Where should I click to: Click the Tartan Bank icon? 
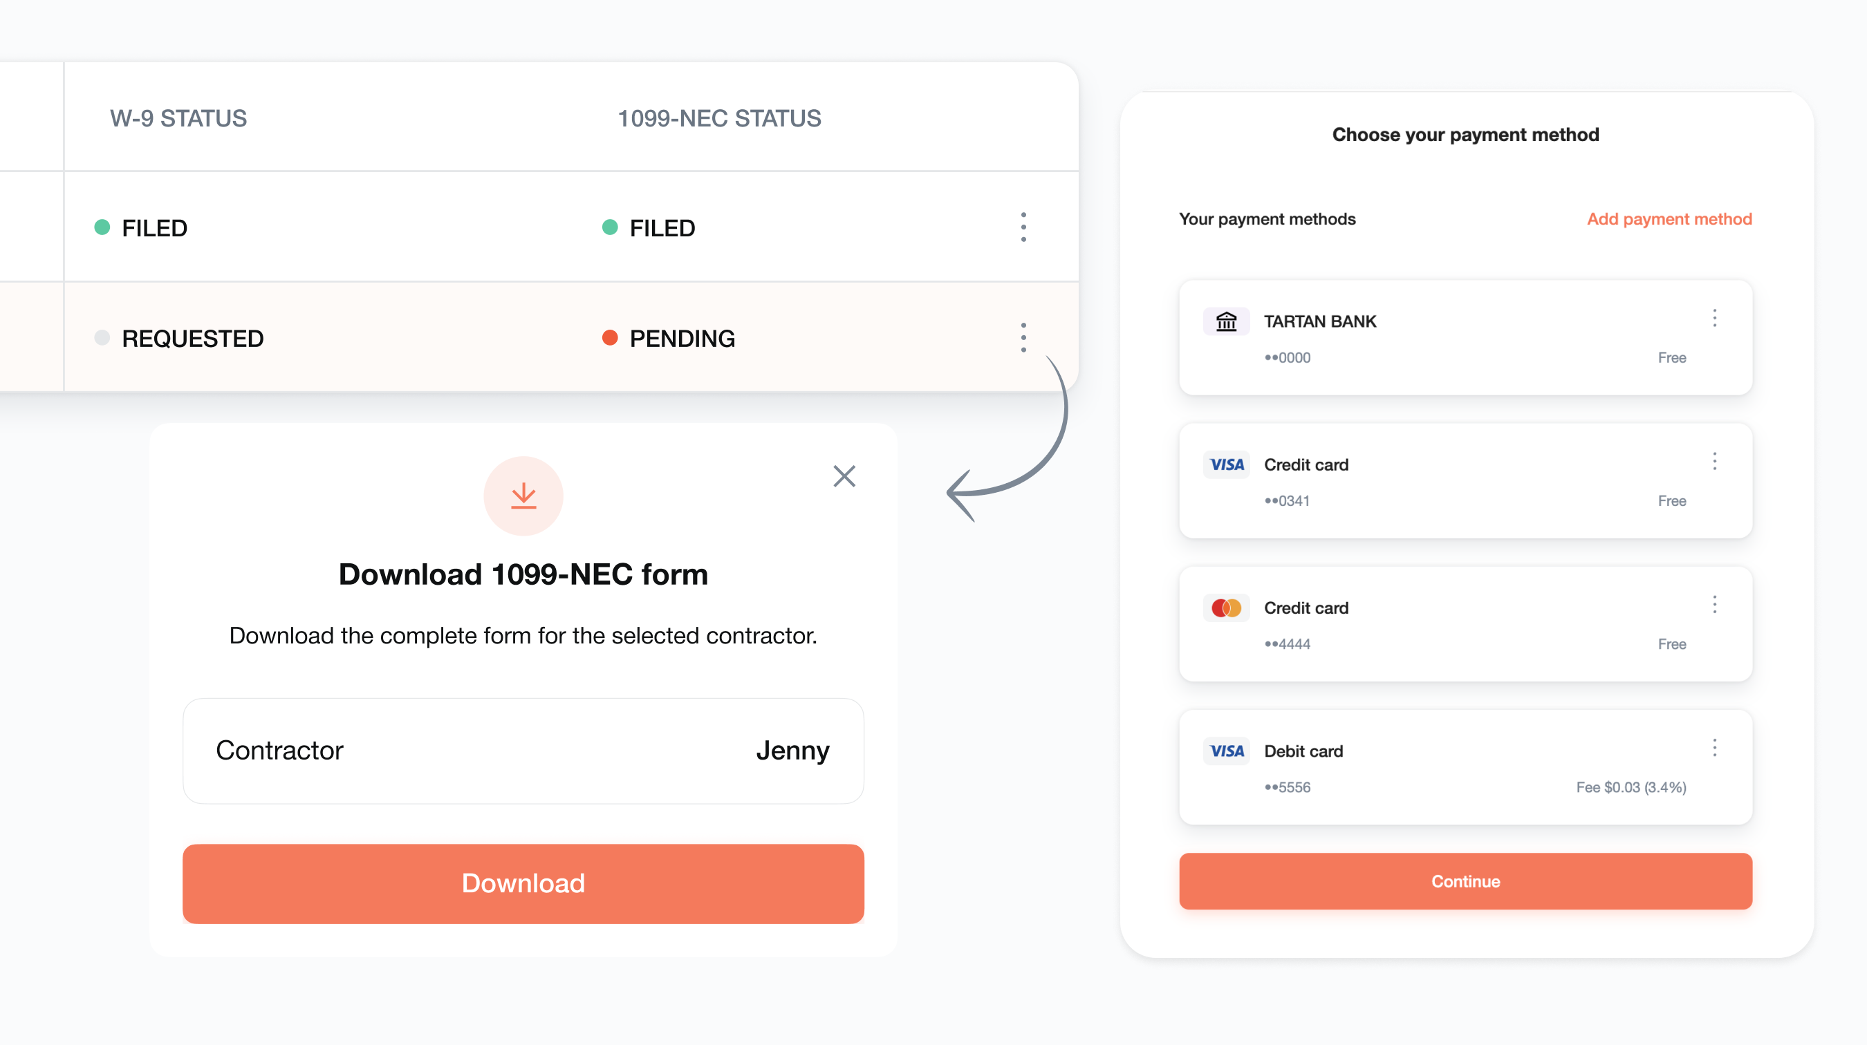pos(1226,321)
